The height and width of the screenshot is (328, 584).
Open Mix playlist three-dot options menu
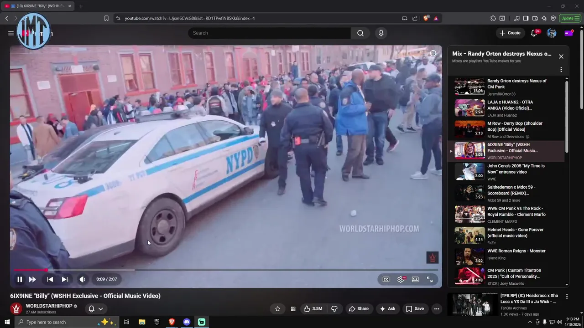pyautogui.click(x=561, y=70)
